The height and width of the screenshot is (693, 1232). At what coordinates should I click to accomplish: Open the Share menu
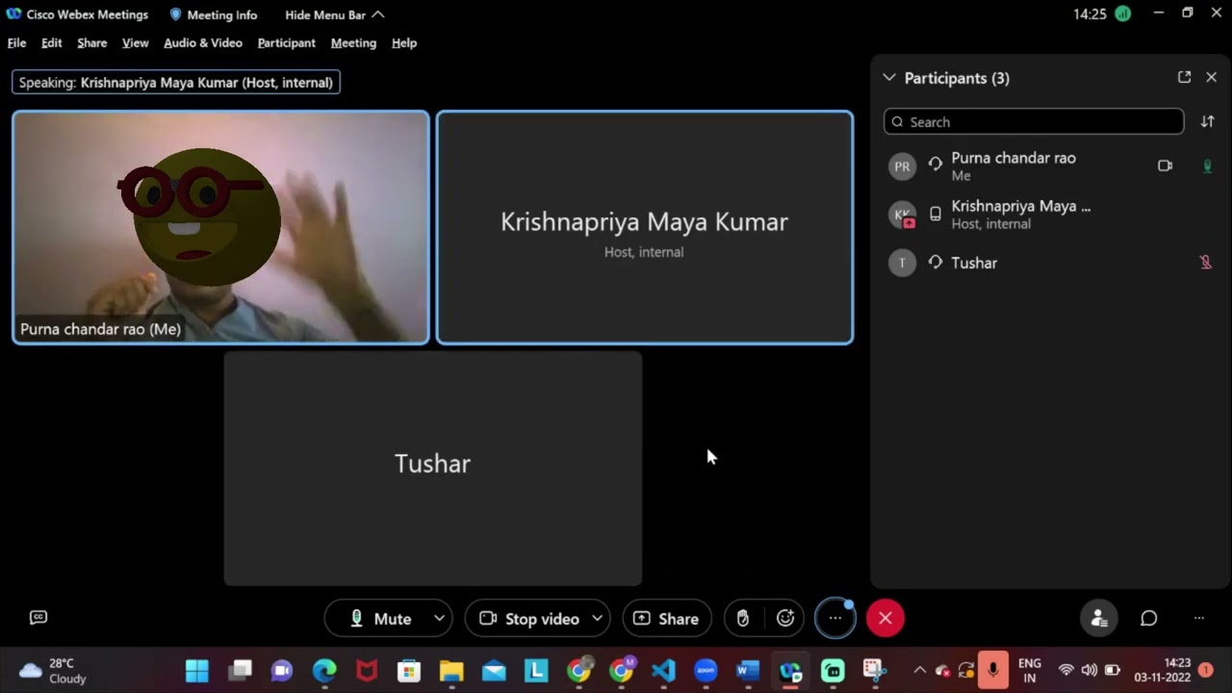tap(92, 43)
